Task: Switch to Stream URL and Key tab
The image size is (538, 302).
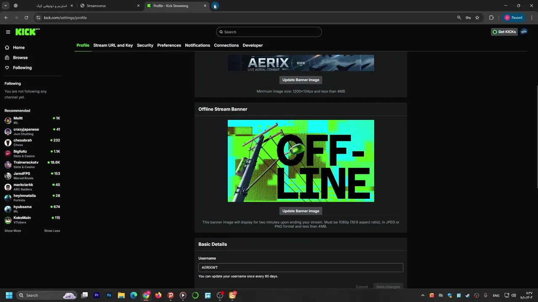Action: click(x=113, y=45)
